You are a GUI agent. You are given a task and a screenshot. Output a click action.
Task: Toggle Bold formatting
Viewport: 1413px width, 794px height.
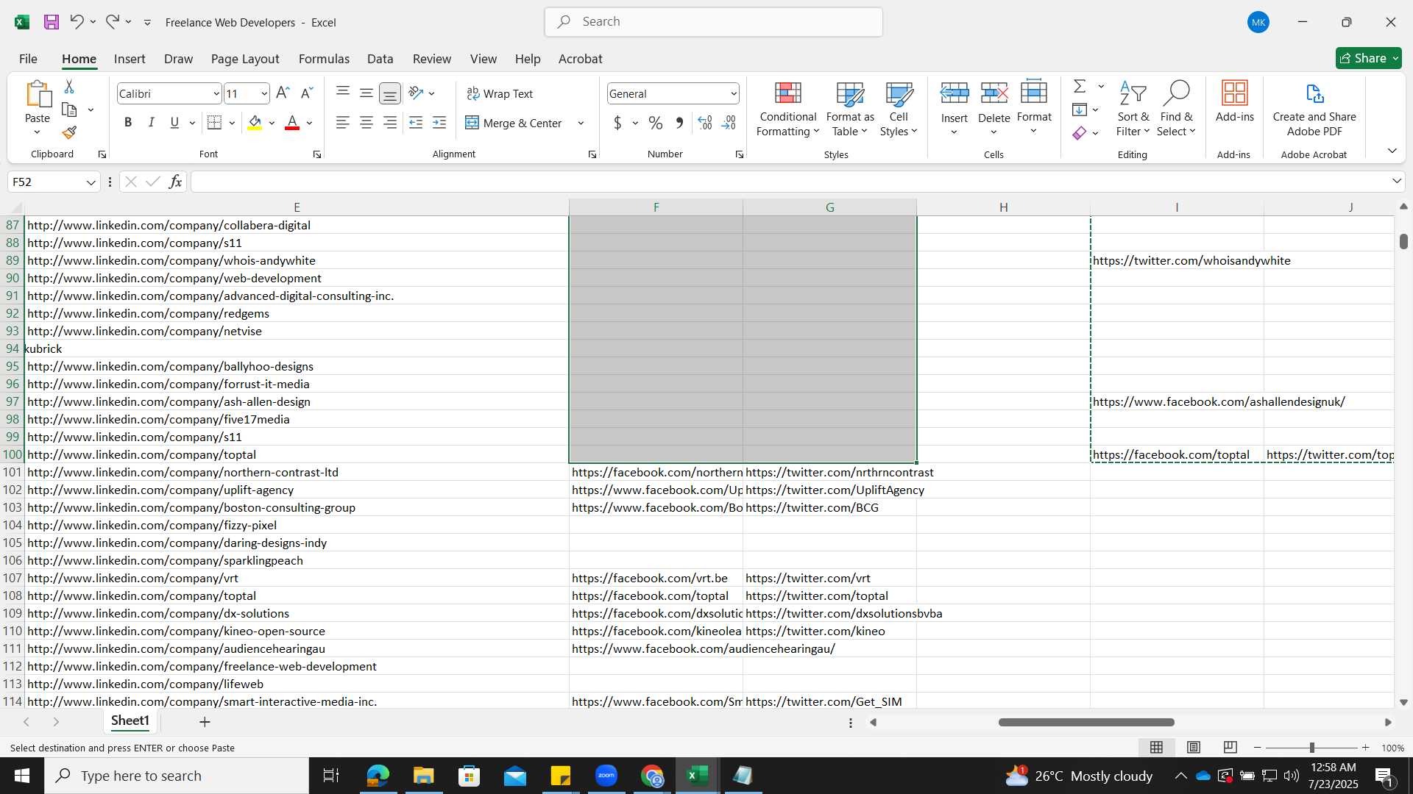(x=128, y=123)
